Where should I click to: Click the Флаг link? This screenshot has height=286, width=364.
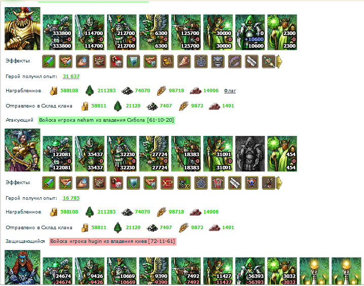point(230,91)
